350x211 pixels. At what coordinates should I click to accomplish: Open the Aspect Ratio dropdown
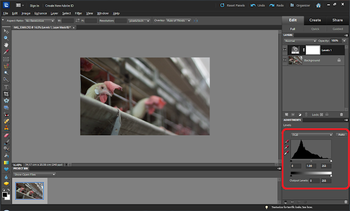point(40,21)
